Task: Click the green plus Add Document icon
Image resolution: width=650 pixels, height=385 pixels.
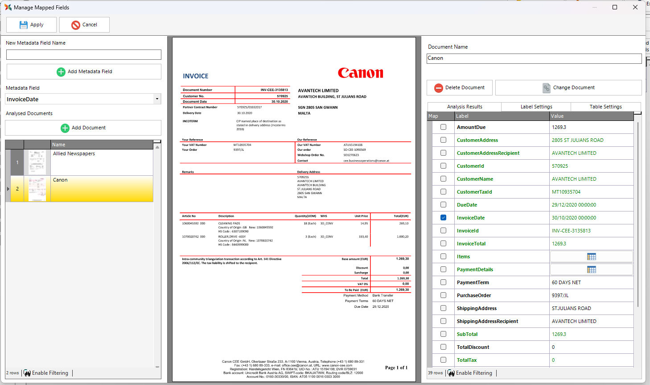Action: click(65, 128)
